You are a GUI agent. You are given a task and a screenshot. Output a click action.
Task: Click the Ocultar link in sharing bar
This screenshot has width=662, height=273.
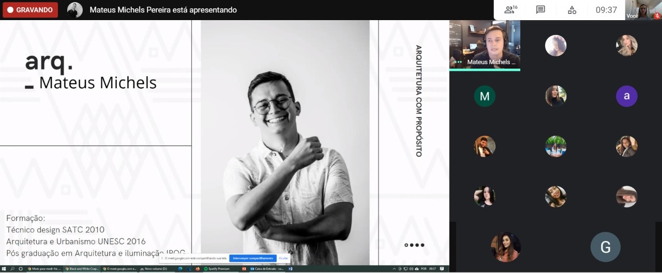coord(283,258)
